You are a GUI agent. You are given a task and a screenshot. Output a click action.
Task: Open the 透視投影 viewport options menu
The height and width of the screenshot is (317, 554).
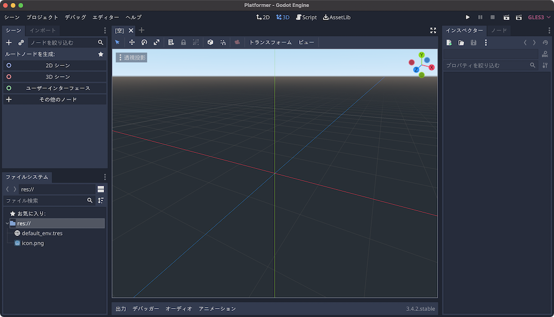(x=131, y=57)
